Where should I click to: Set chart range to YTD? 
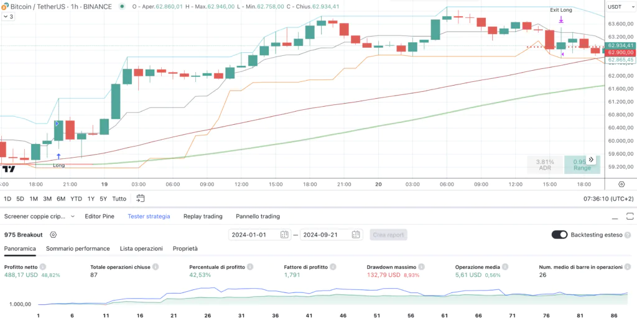(76, 199)
